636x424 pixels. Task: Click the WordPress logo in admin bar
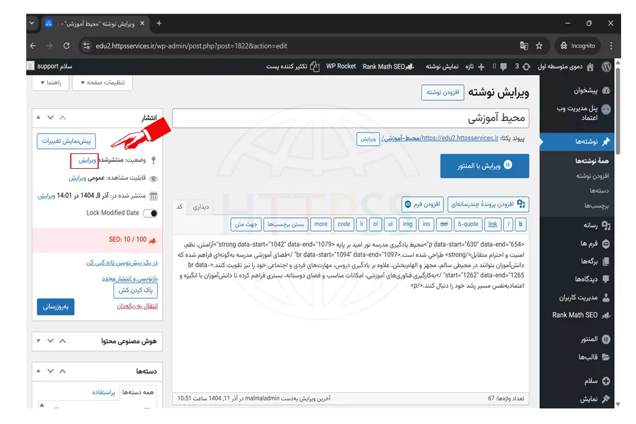(606, 66)
